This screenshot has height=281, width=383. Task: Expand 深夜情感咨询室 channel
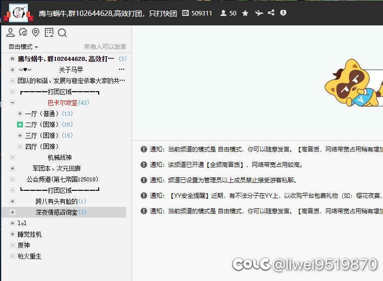(12, 212)
